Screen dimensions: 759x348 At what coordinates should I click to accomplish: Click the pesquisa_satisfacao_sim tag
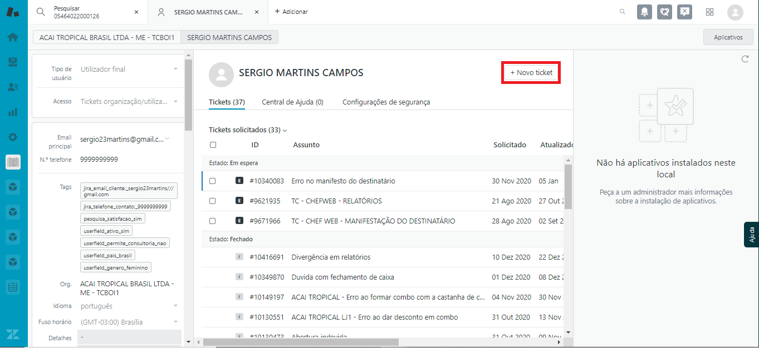[x=112, y=219]
